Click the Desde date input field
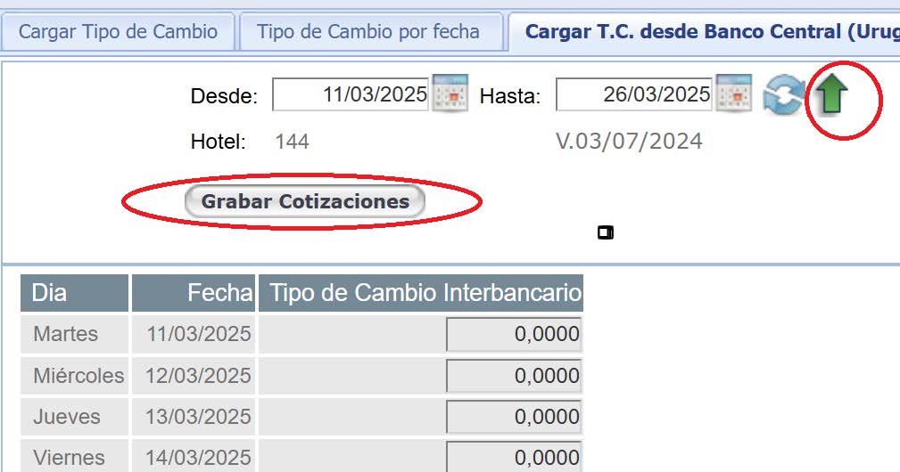Image resolution: width=900 pixels, height=472 pixels. point(351,94)
